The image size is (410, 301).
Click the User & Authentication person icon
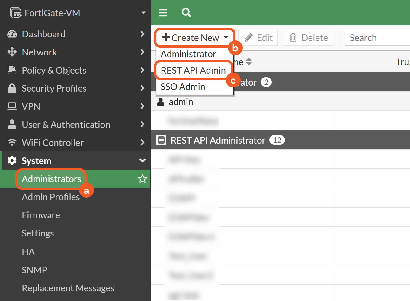click(x=12, y=124)
